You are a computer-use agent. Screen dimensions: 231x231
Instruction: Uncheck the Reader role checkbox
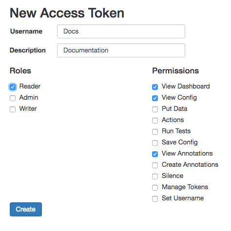(13, 87)
